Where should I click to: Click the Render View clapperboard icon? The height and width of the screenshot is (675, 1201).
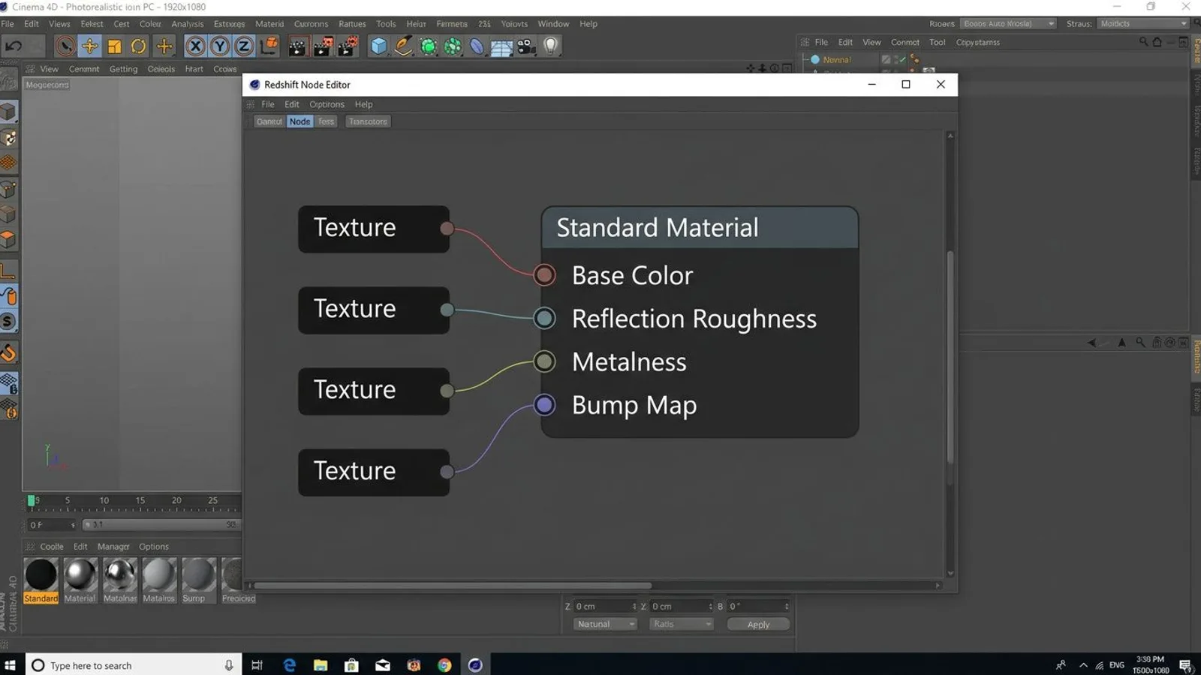coord(297,46)
